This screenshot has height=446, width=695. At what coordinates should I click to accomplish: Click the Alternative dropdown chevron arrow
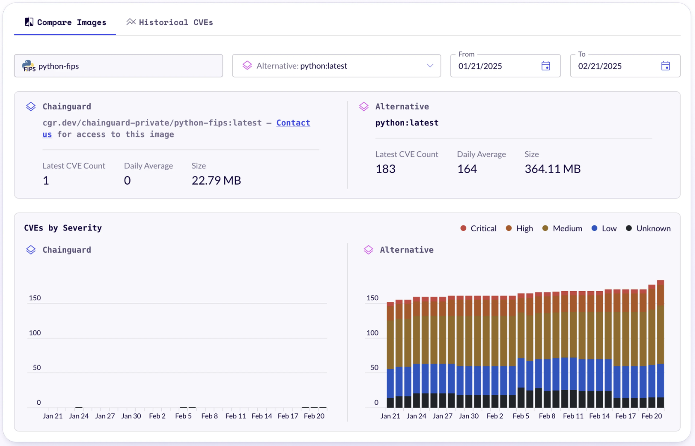[430, 66]
